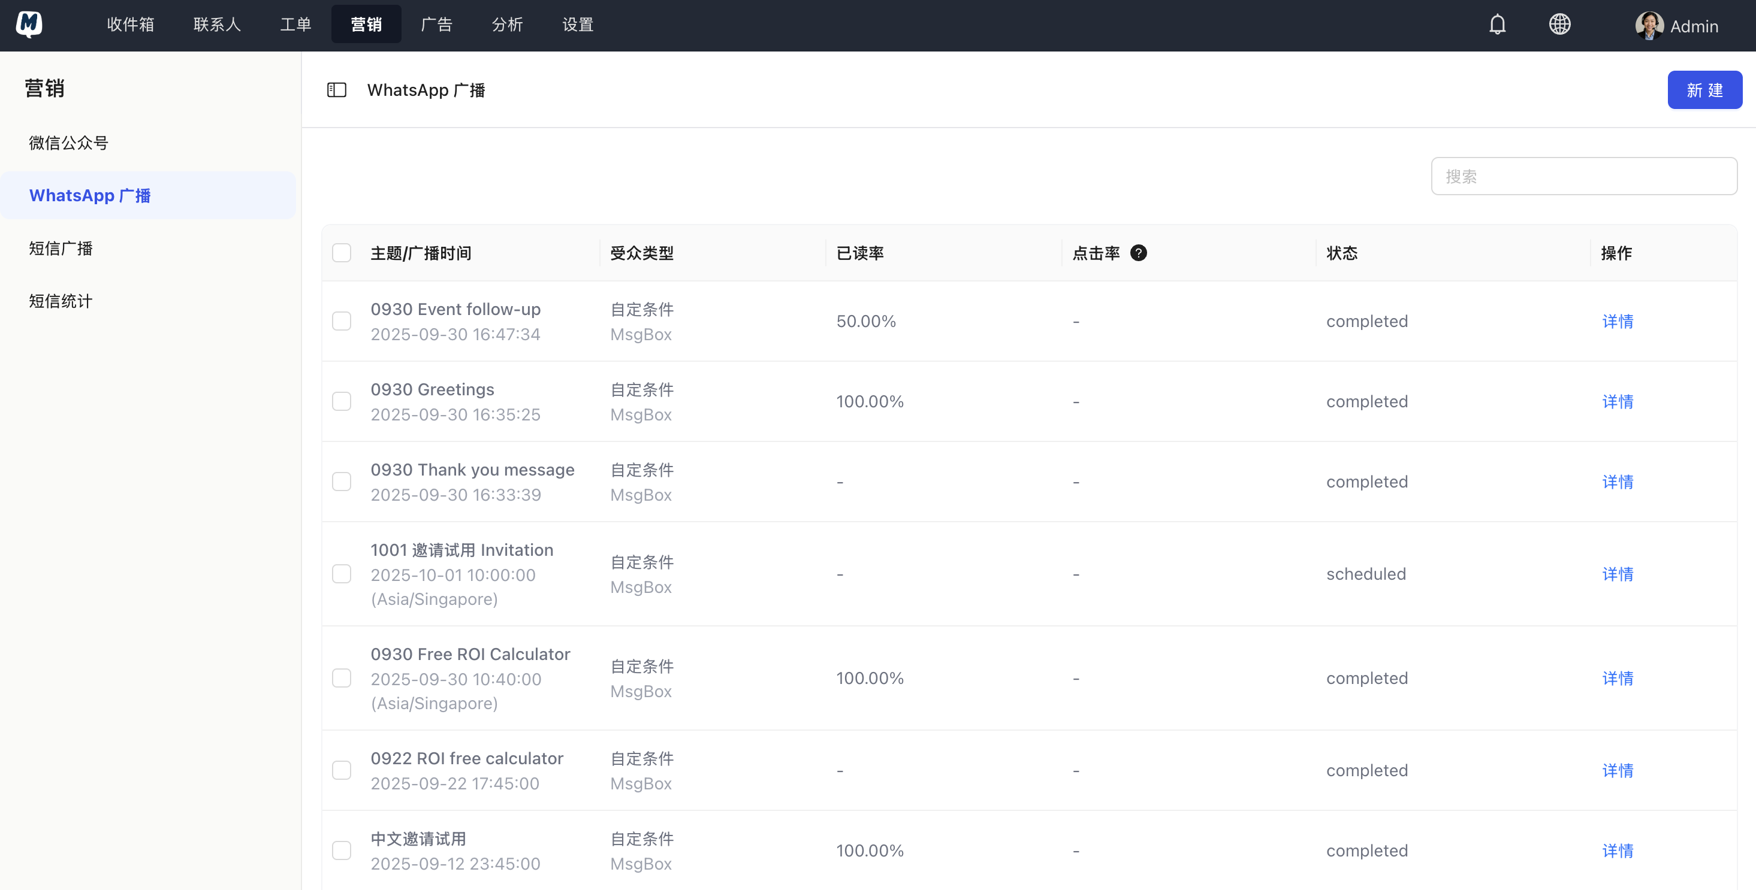Click the click-rate help question icon
Screen dimensions: 1756x890
(x=1138, y=253)
